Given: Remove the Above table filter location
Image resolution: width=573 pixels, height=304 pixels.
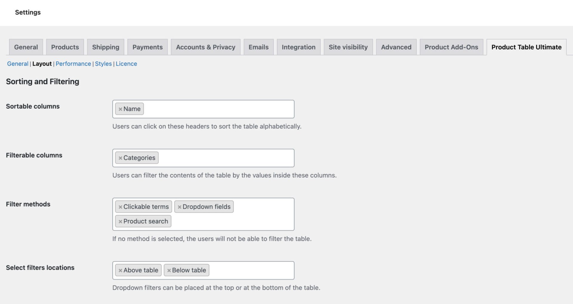Looking at the screenshot, I should click(x=120, y=271).
